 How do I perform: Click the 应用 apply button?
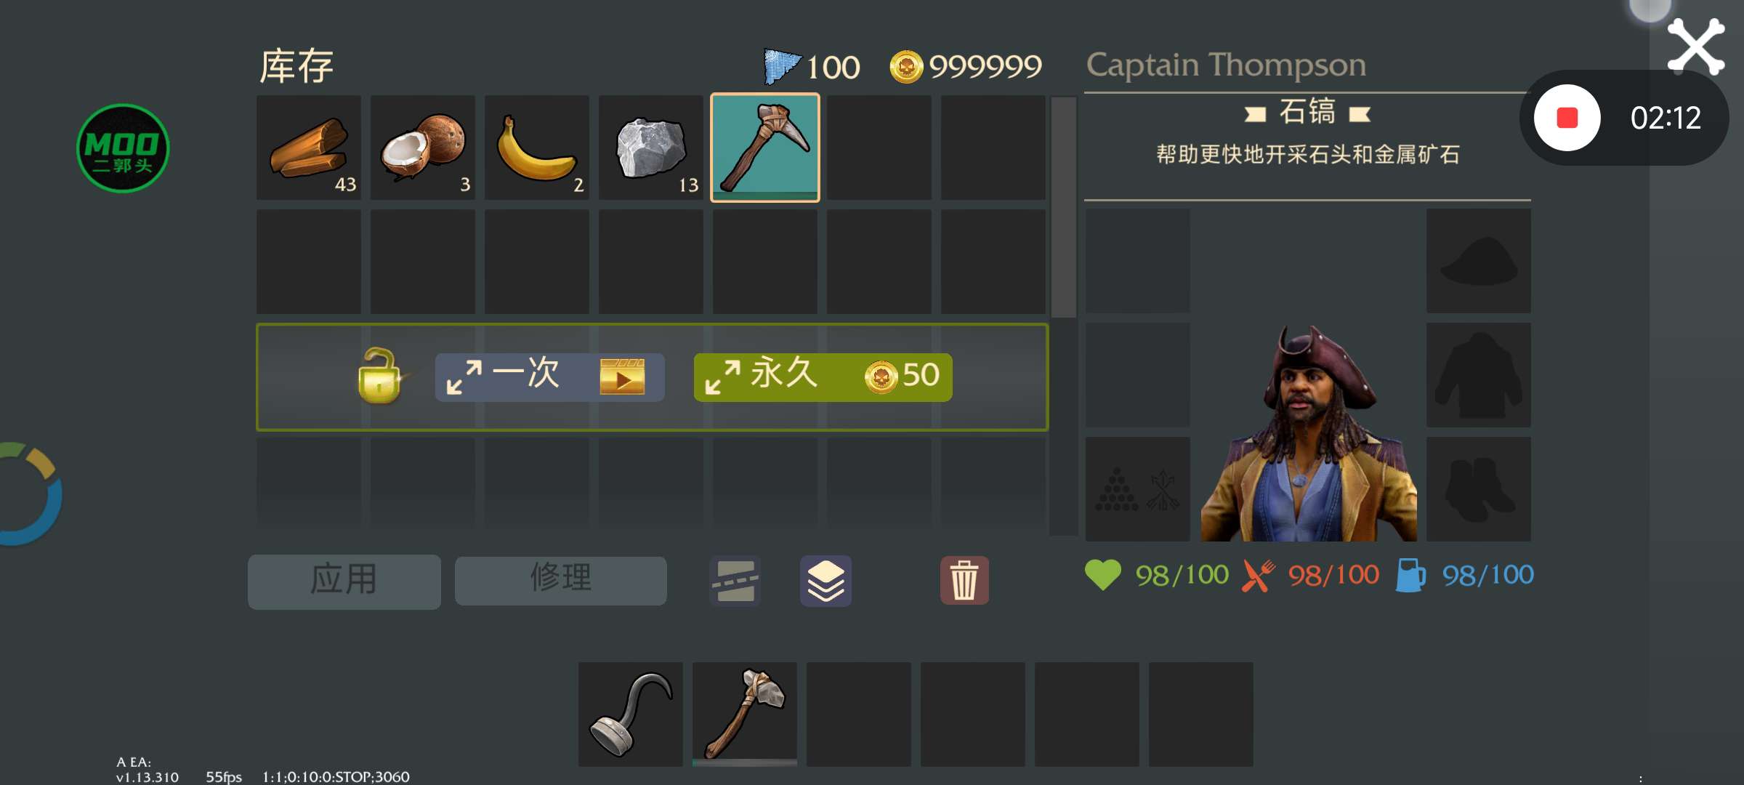[344, 581]
